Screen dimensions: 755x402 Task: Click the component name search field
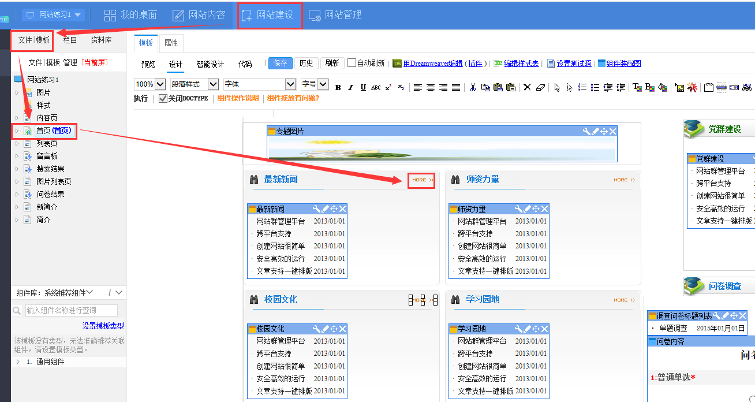pos(71,310)
